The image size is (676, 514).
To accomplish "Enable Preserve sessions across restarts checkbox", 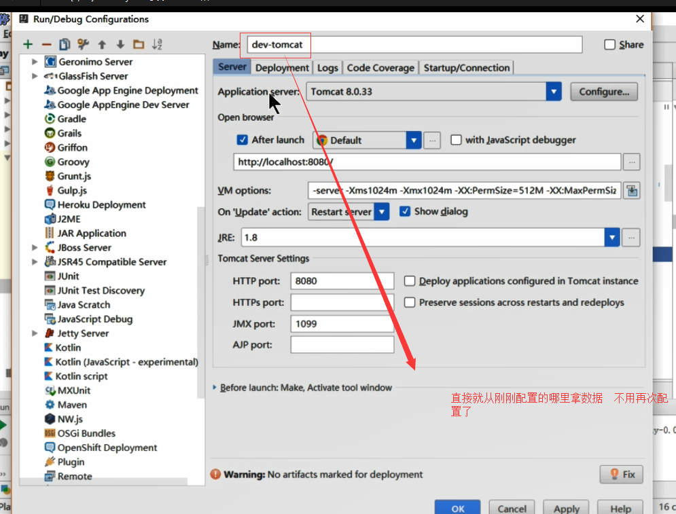I will pyautogui.click(x=410, y=302).
